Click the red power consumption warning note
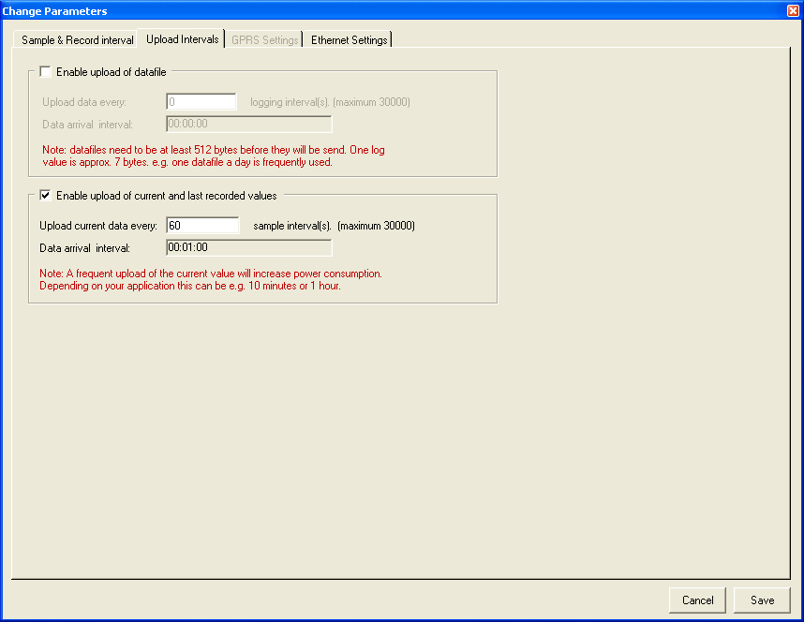The width and height of the screenshot is (804, 622). (212, 279)
